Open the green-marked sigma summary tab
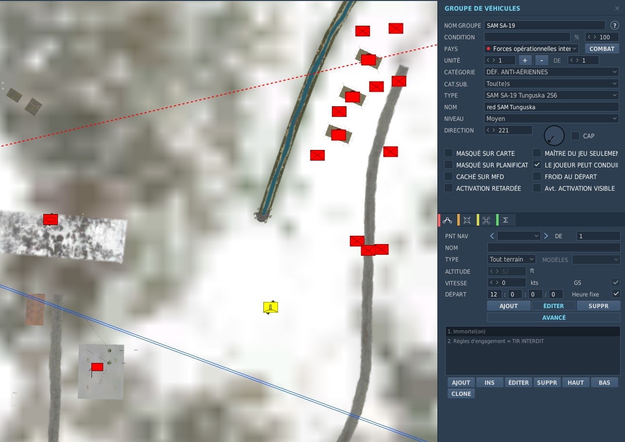625x442 pixels. click(505, 220)
